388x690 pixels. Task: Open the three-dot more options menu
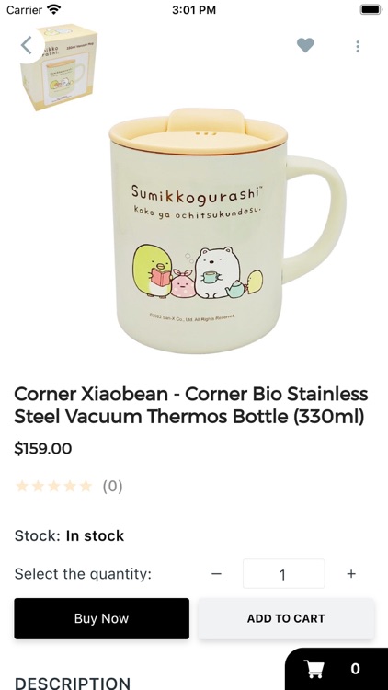(358, 46)
